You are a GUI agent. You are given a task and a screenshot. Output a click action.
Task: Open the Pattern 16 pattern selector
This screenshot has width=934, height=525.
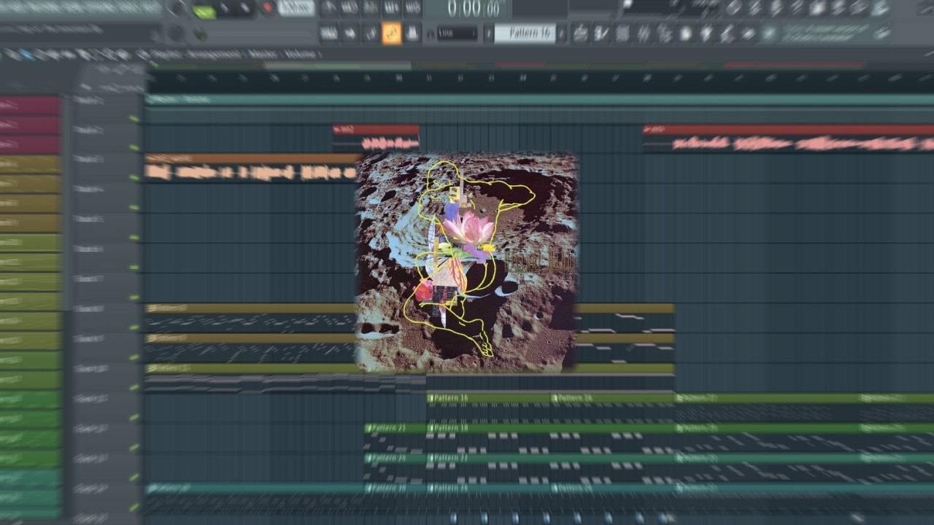pyautogui.click(x=525, y=34)
